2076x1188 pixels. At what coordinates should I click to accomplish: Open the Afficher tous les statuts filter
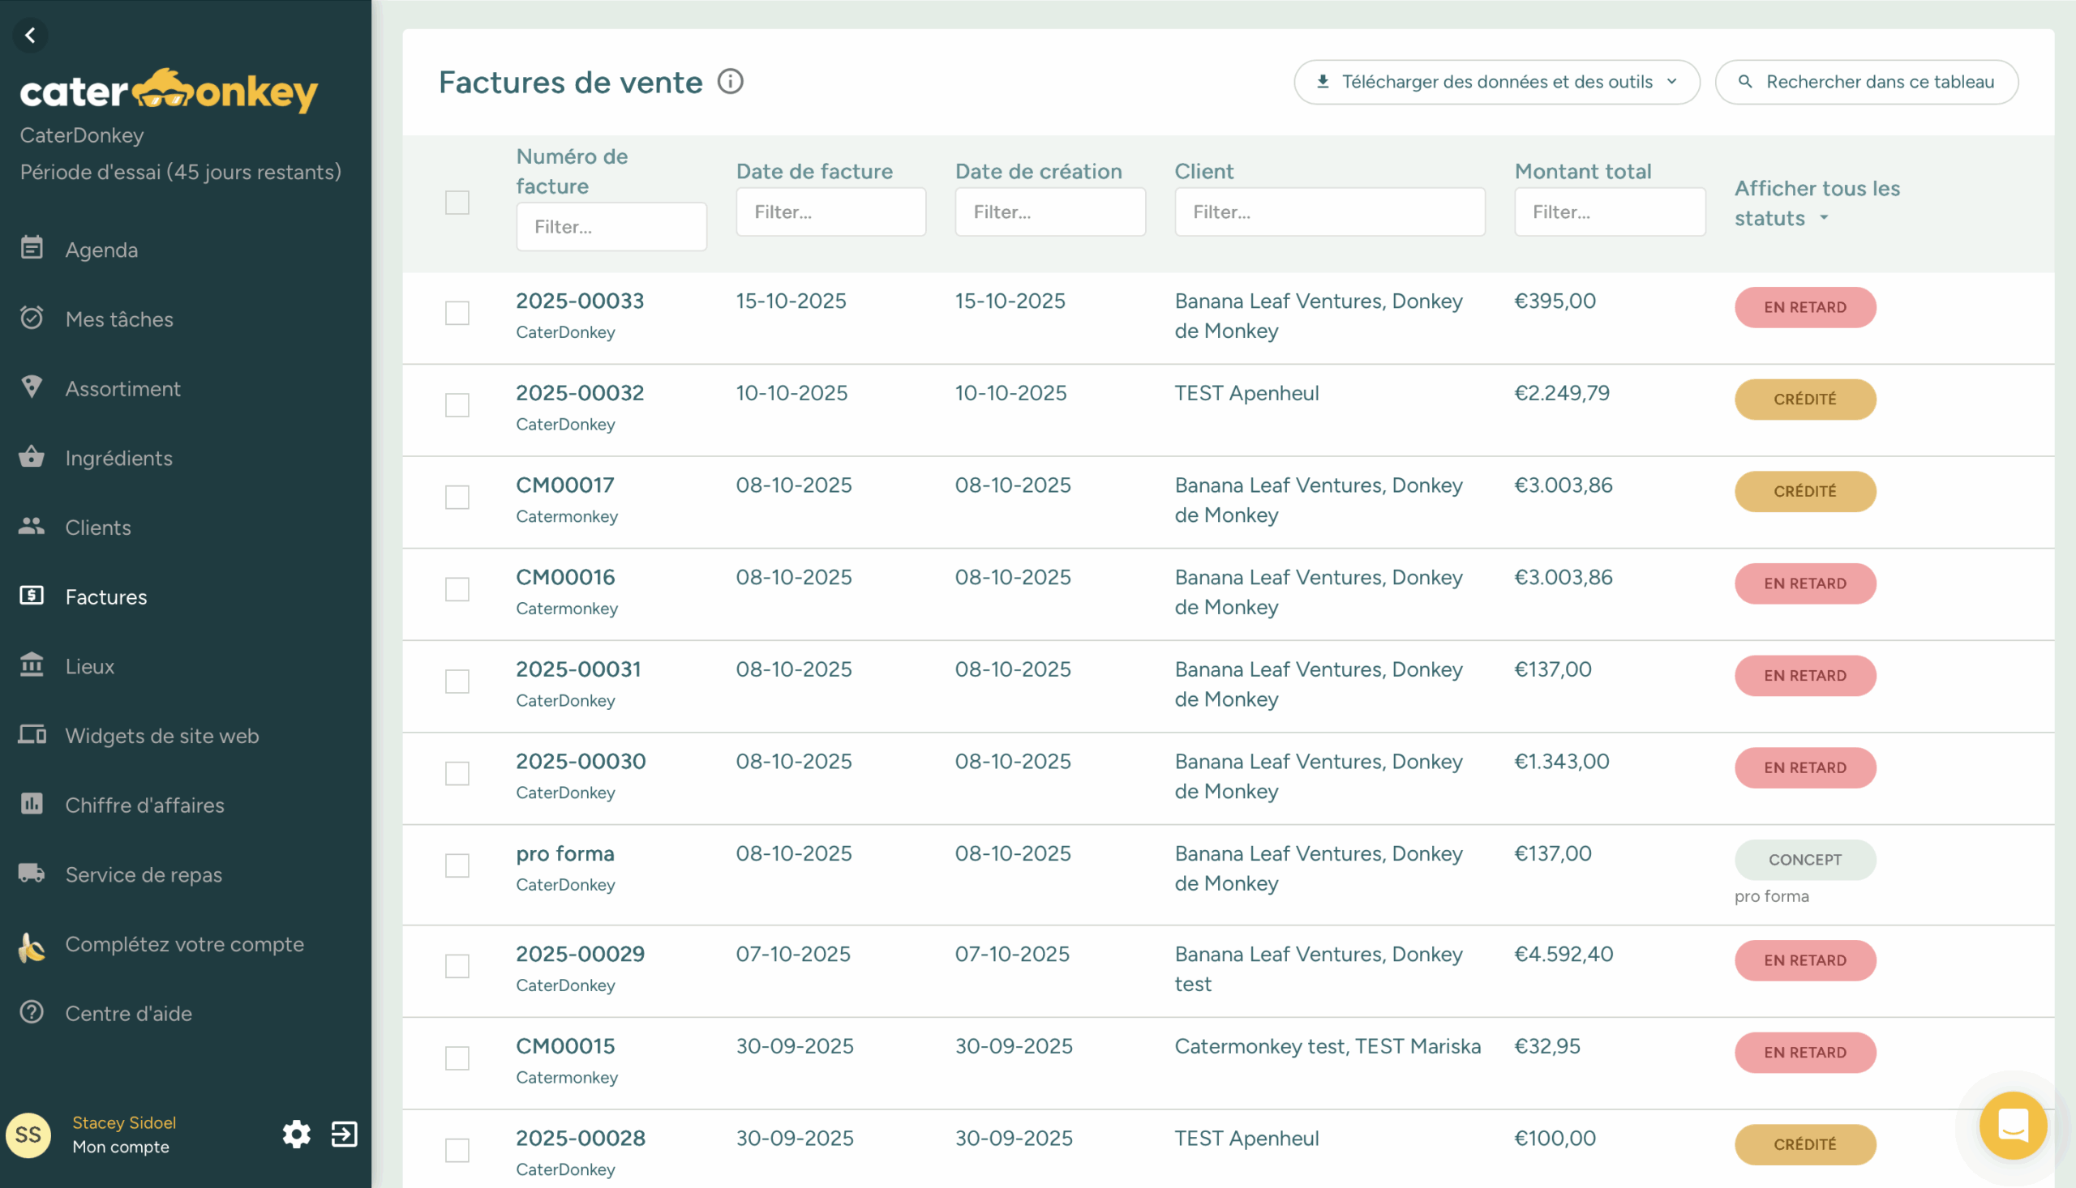[x=1816, y=203]
